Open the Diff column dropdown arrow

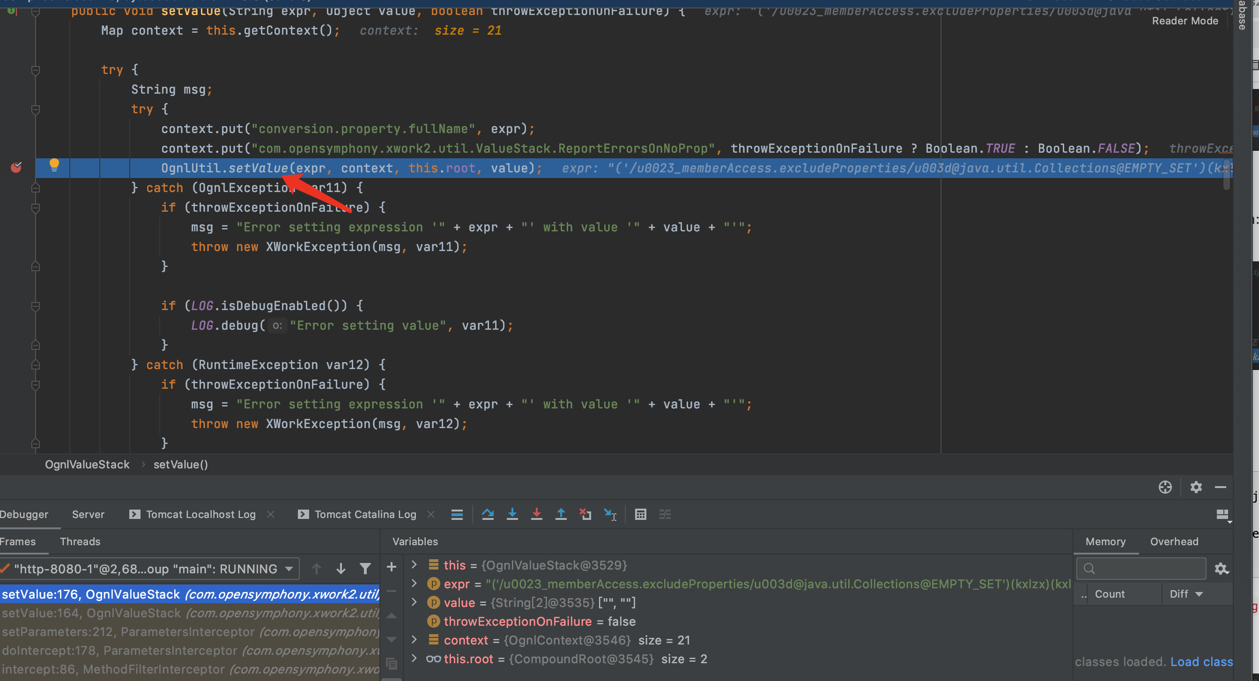pos(1199,594)
